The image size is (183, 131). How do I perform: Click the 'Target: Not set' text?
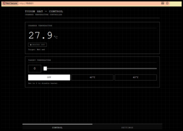click(x=36, y=50)
